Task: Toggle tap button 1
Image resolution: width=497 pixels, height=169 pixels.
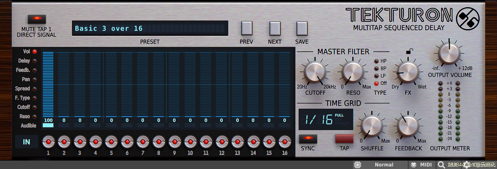Action: (x=48, y=142)
